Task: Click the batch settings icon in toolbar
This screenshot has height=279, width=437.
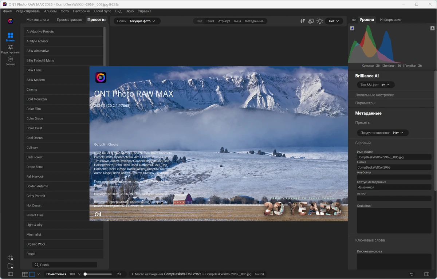Action: click(x=311, y=21)
